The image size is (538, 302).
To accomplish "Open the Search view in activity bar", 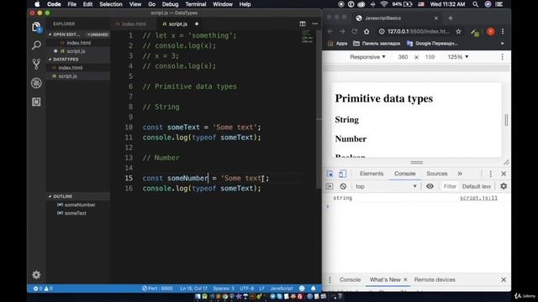I will pyautogui.click(x=36, y=44).
